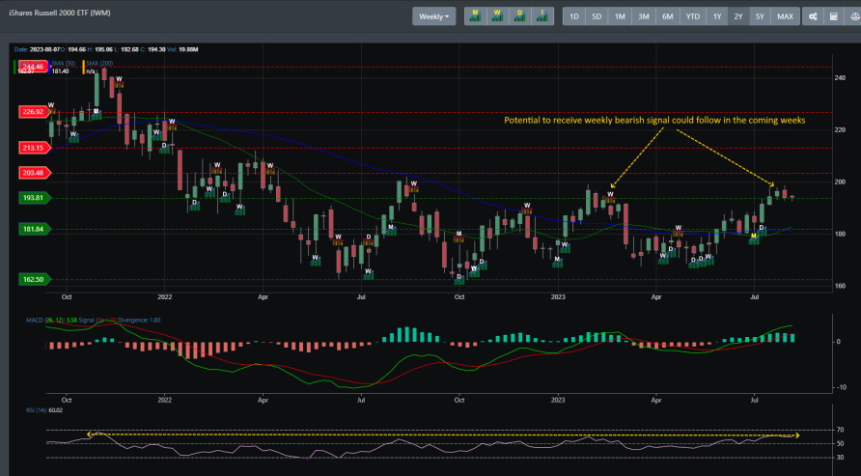Click the iShares Russell 2000 ETF title
Viewport: 861px width, 476px height.
pos(60,13)
